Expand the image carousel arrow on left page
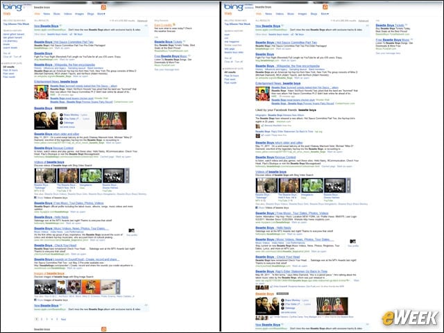Screen dimensions: 444x333 click(x=118, y=287)
